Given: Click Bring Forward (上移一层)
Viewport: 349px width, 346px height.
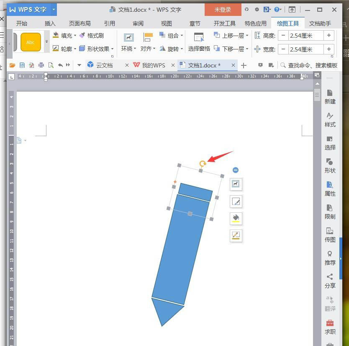Looking at the screenshot, I should [231, 36].
